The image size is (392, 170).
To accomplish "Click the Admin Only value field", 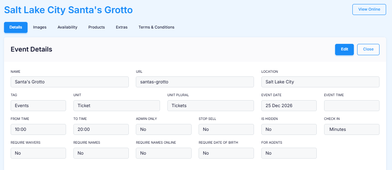I will (x=164, y=129).
